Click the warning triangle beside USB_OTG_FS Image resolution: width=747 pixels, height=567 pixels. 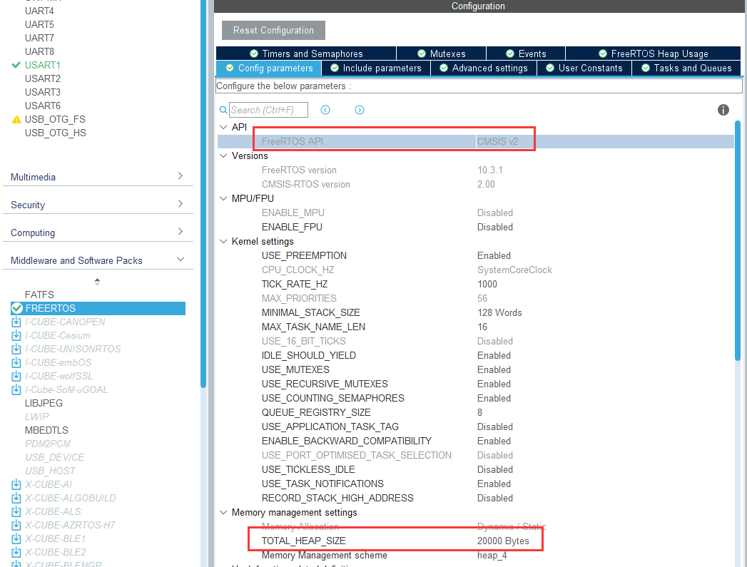[16, 119]
